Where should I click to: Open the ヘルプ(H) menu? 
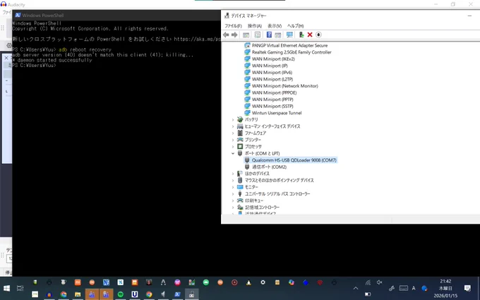tap(295, 26)
